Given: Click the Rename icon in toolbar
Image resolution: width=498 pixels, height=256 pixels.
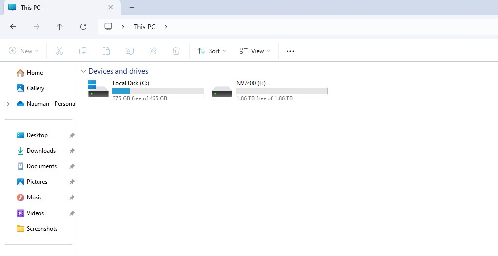Looking at the screenshot, I should coord(129,51).
